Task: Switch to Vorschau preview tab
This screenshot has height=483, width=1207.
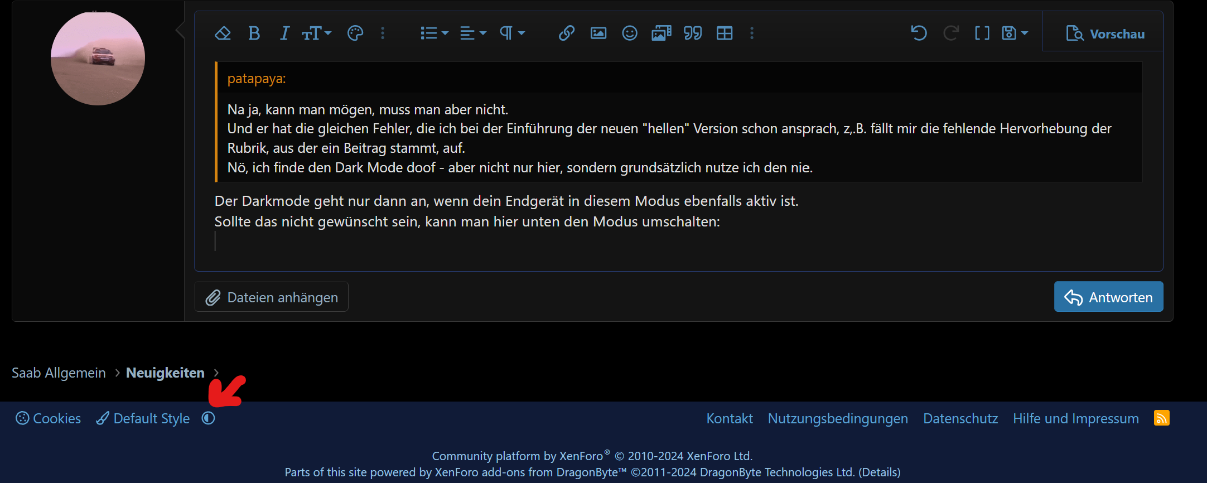Action: 1105,34
